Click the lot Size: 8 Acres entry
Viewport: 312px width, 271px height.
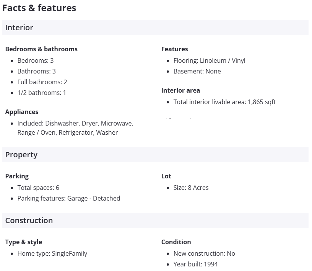(191, 188)
